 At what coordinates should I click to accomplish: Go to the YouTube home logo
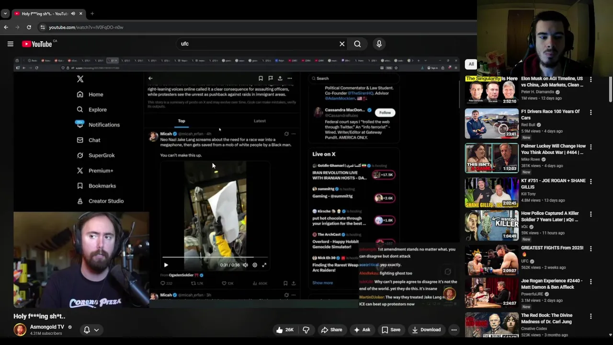coord(37,44)
